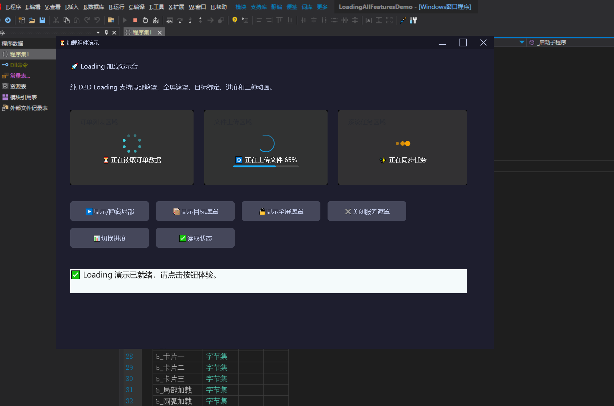Click the Copy icon in toolbar

66,20
